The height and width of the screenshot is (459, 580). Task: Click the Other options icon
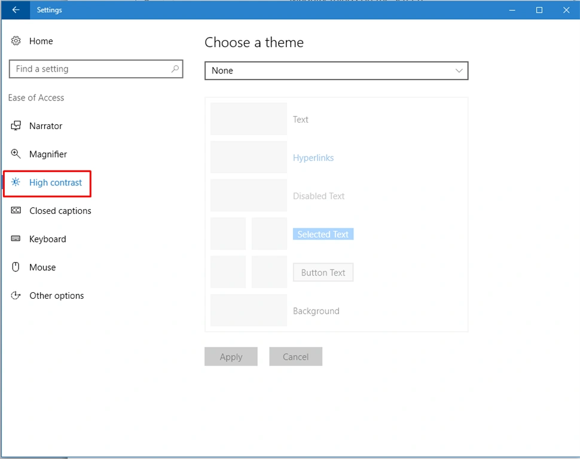[x=16, y=295]
